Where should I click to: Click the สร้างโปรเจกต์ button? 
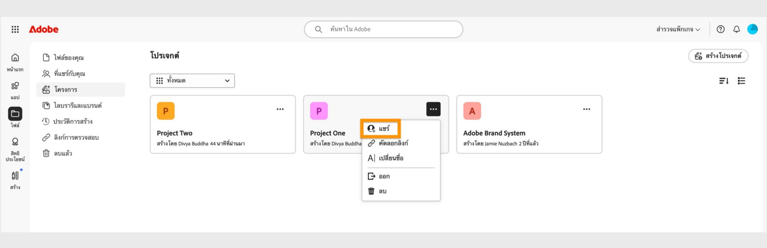[718, 56]
